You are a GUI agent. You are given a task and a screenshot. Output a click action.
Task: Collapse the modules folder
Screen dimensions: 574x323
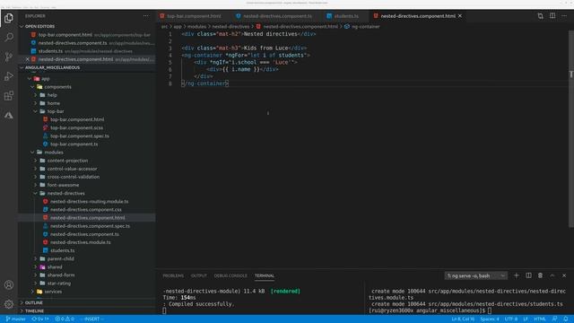point(54,153)
